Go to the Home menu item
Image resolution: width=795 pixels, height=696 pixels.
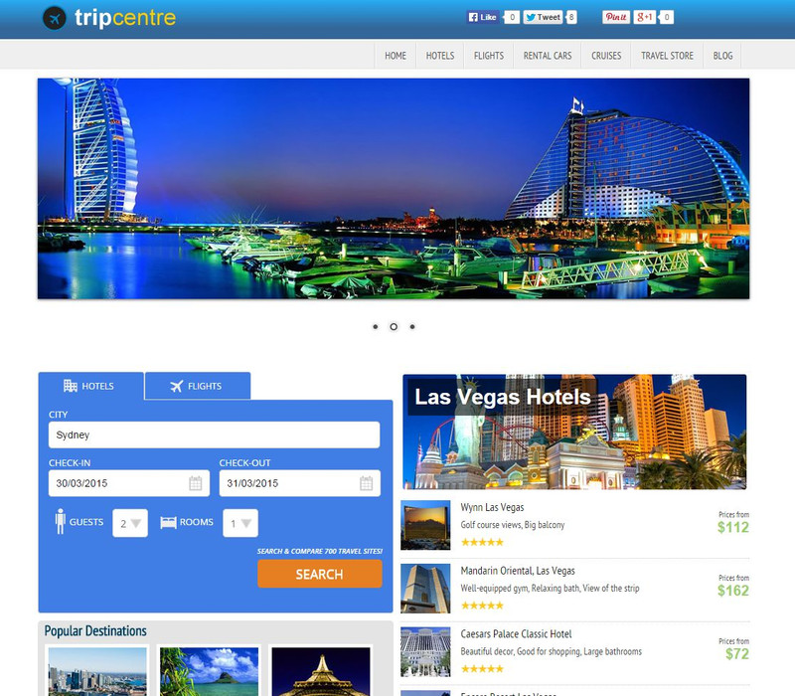point(396,56)
